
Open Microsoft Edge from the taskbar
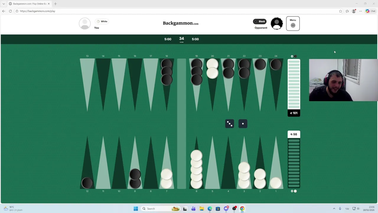pos(210,209)
